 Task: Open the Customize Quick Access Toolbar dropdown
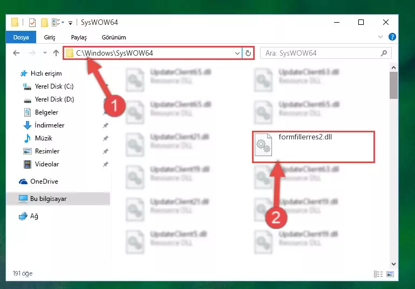(70, 23)
